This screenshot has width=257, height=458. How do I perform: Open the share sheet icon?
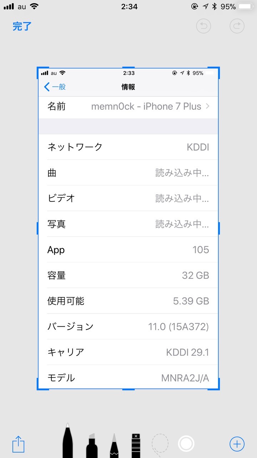click(x=18, y=444)
